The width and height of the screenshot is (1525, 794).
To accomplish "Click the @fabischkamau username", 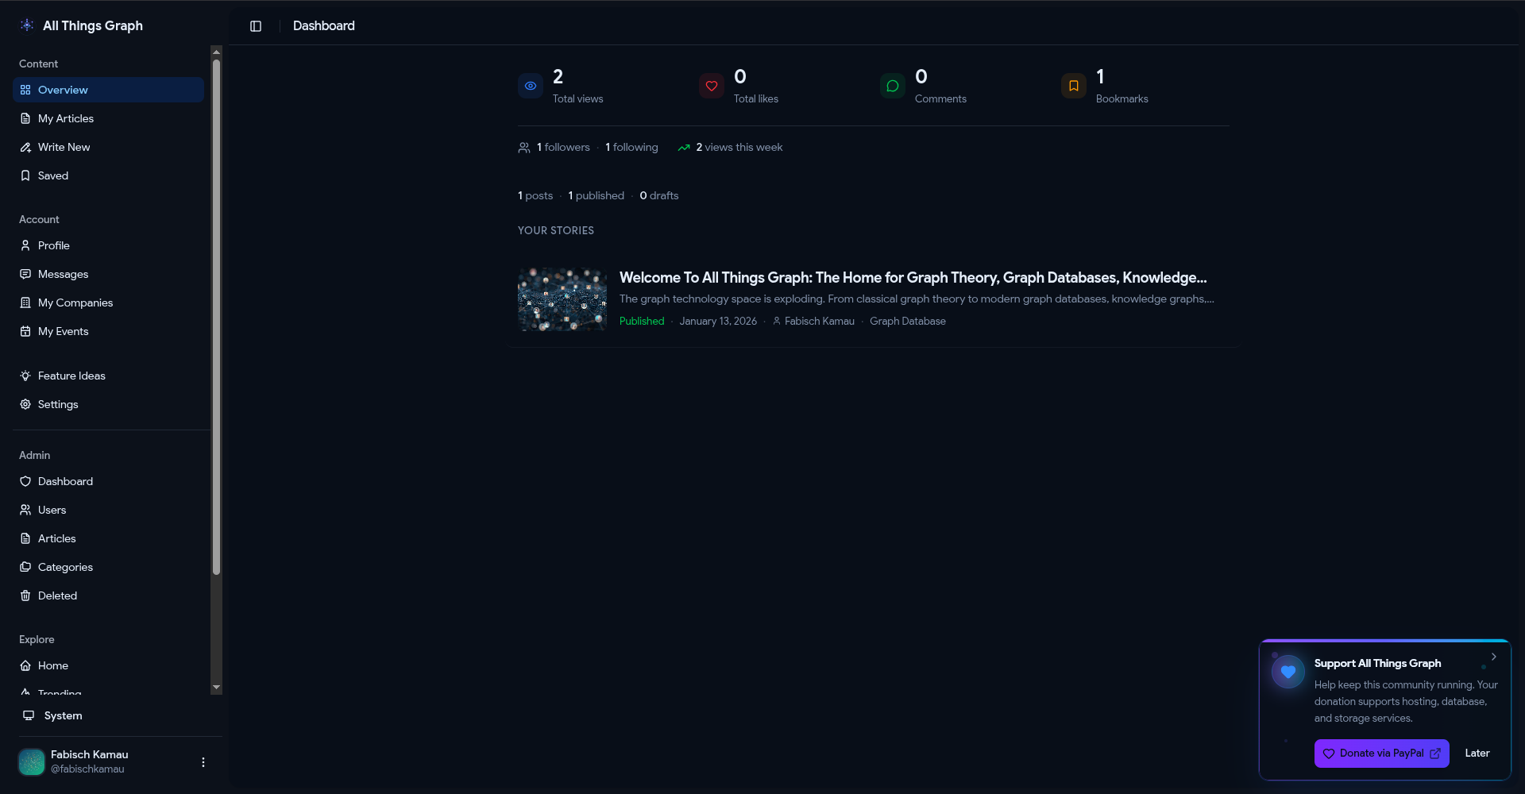I will 87,769.
